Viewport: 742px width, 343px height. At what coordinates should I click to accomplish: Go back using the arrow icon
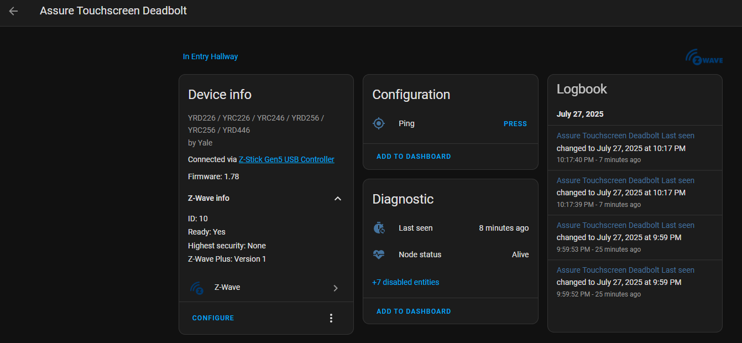tap(13, 11)
